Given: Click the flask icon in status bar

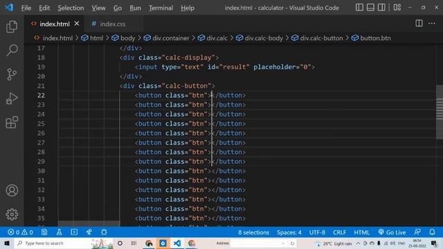Looking at the screenshot, I should click(x=59, y=232).
